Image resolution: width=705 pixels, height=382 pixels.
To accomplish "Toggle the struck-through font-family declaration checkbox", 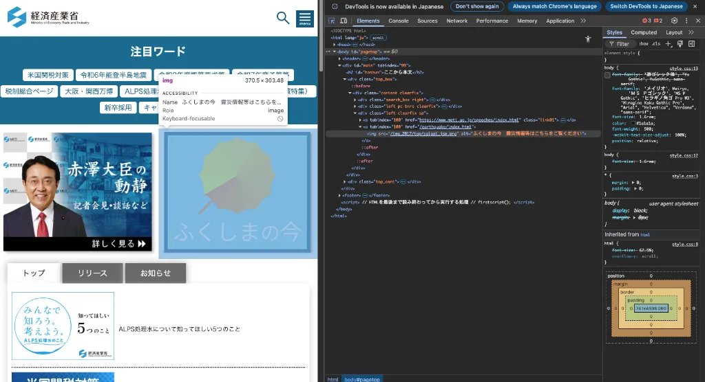I will tap(607, 75).
